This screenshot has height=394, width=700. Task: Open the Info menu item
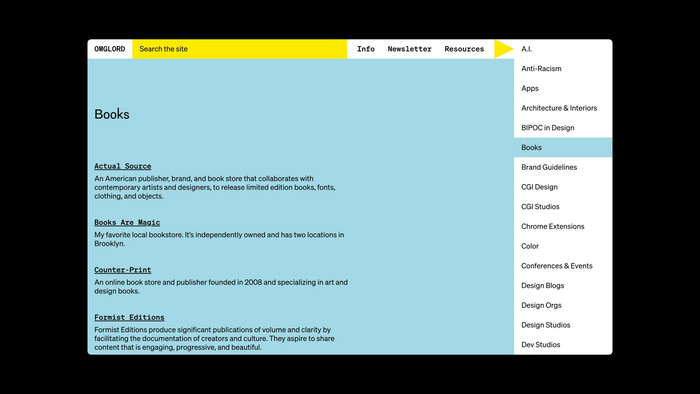click(x=366, y=49)
